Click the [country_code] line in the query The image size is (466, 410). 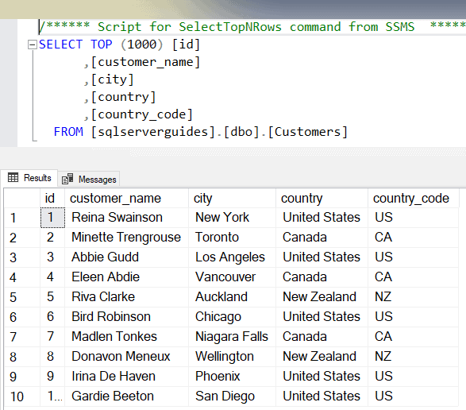138,114
